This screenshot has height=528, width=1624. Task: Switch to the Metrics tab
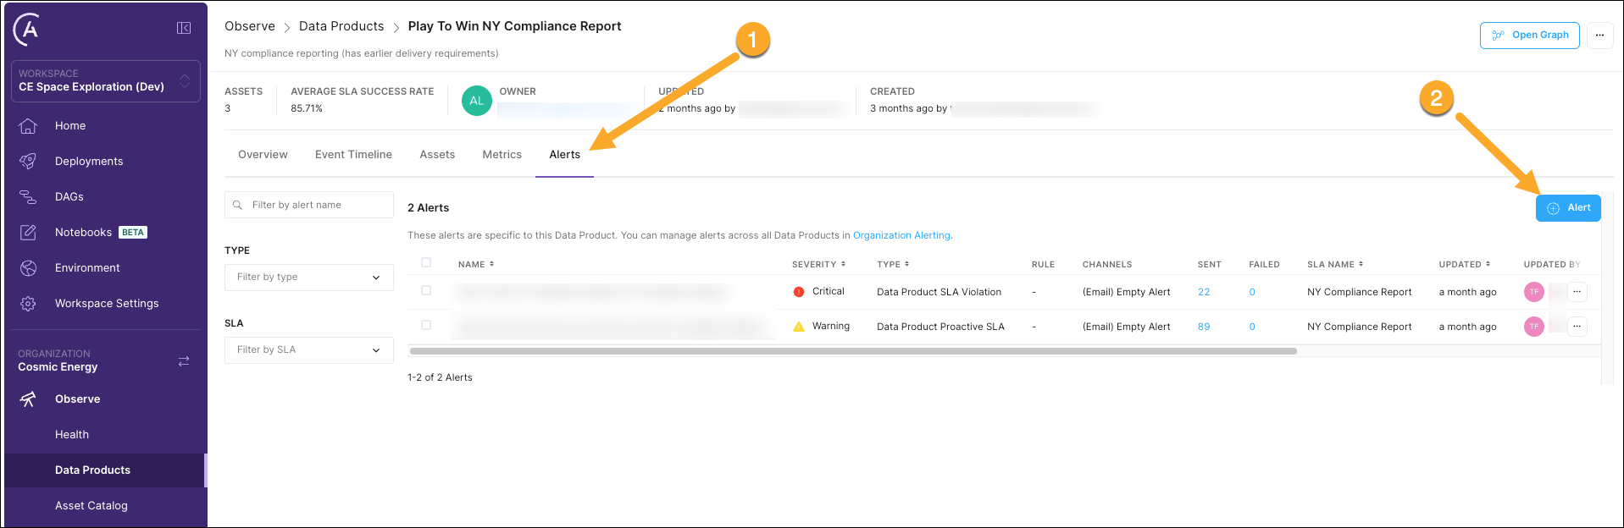click(502, 155)
